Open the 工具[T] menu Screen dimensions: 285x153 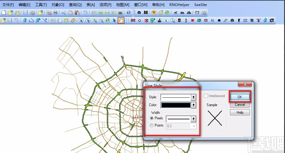[x=41, y=5]
